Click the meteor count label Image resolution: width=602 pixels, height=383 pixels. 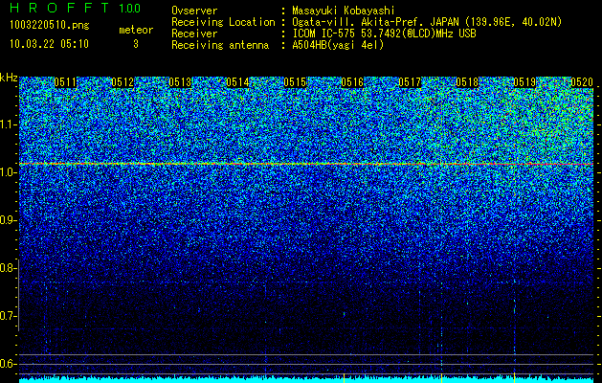136,30
